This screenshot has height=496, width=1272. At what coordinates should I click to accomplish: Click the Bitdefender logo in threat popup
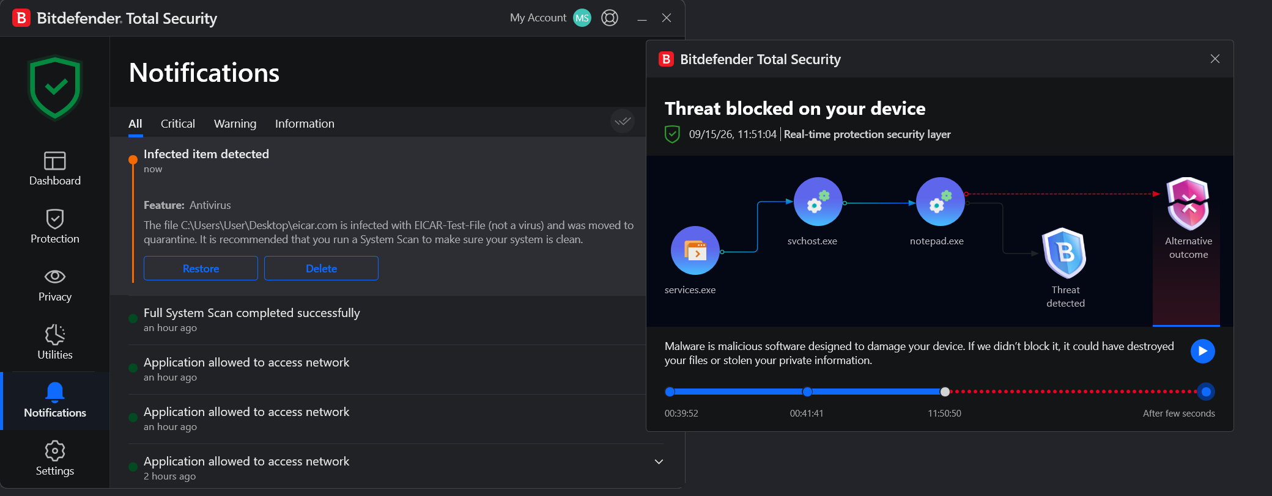[x=666, y=59]
